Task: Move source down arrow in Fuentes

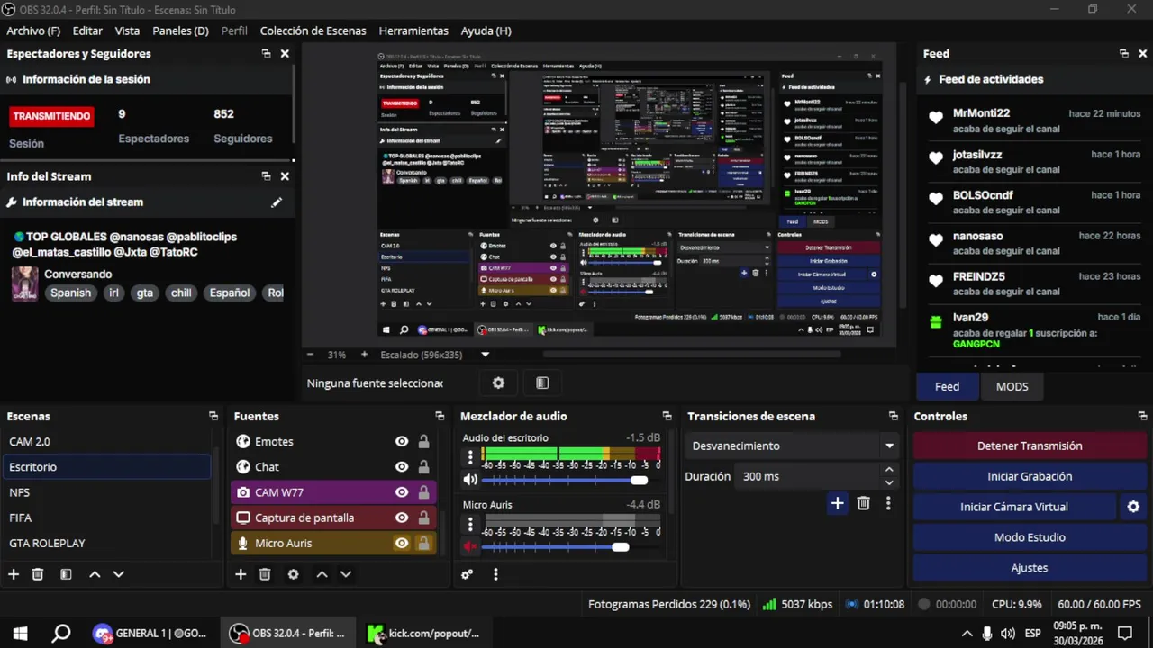Action: tap(345, 574)
